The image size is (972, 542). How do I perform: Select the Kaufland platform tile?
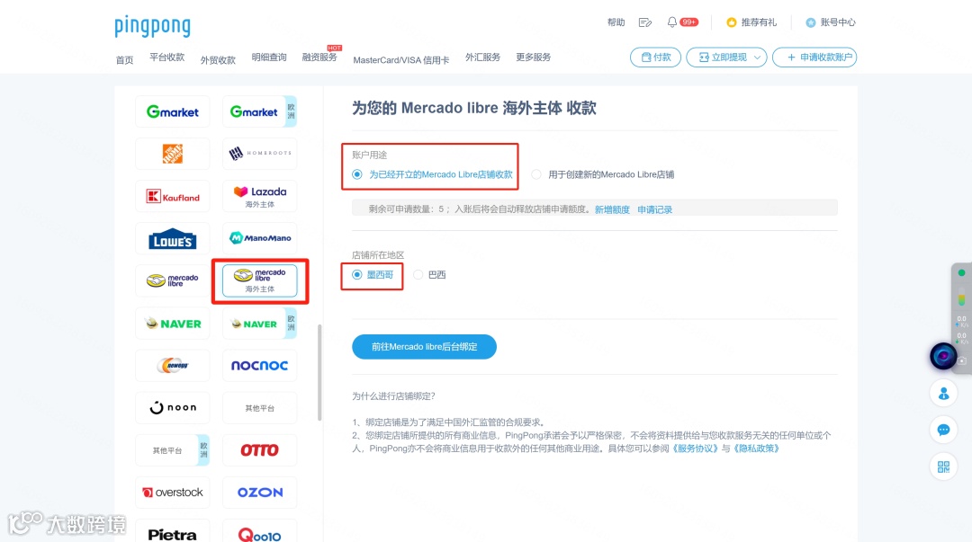(x=172, y=196)
